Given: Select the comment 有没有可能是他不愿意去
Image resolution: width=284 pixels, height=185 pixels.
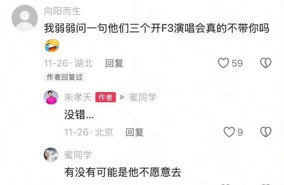Looking at the screenshot, I should click(x=123, y=172).
